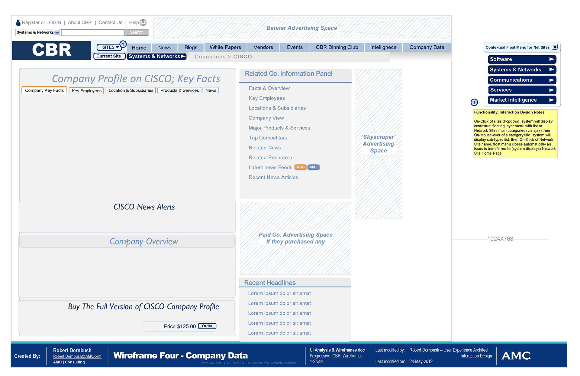Viewport: 580px width, 376px height.
Task: Click the large CBR logo
Action: (x=52, y=50)
